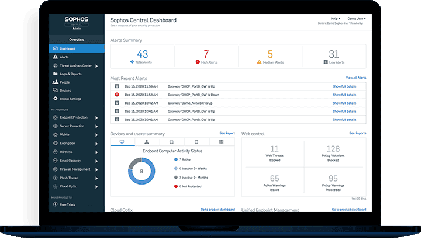
Task: Expand the Email Gateway arrow
Action: [x=96, y=161]
